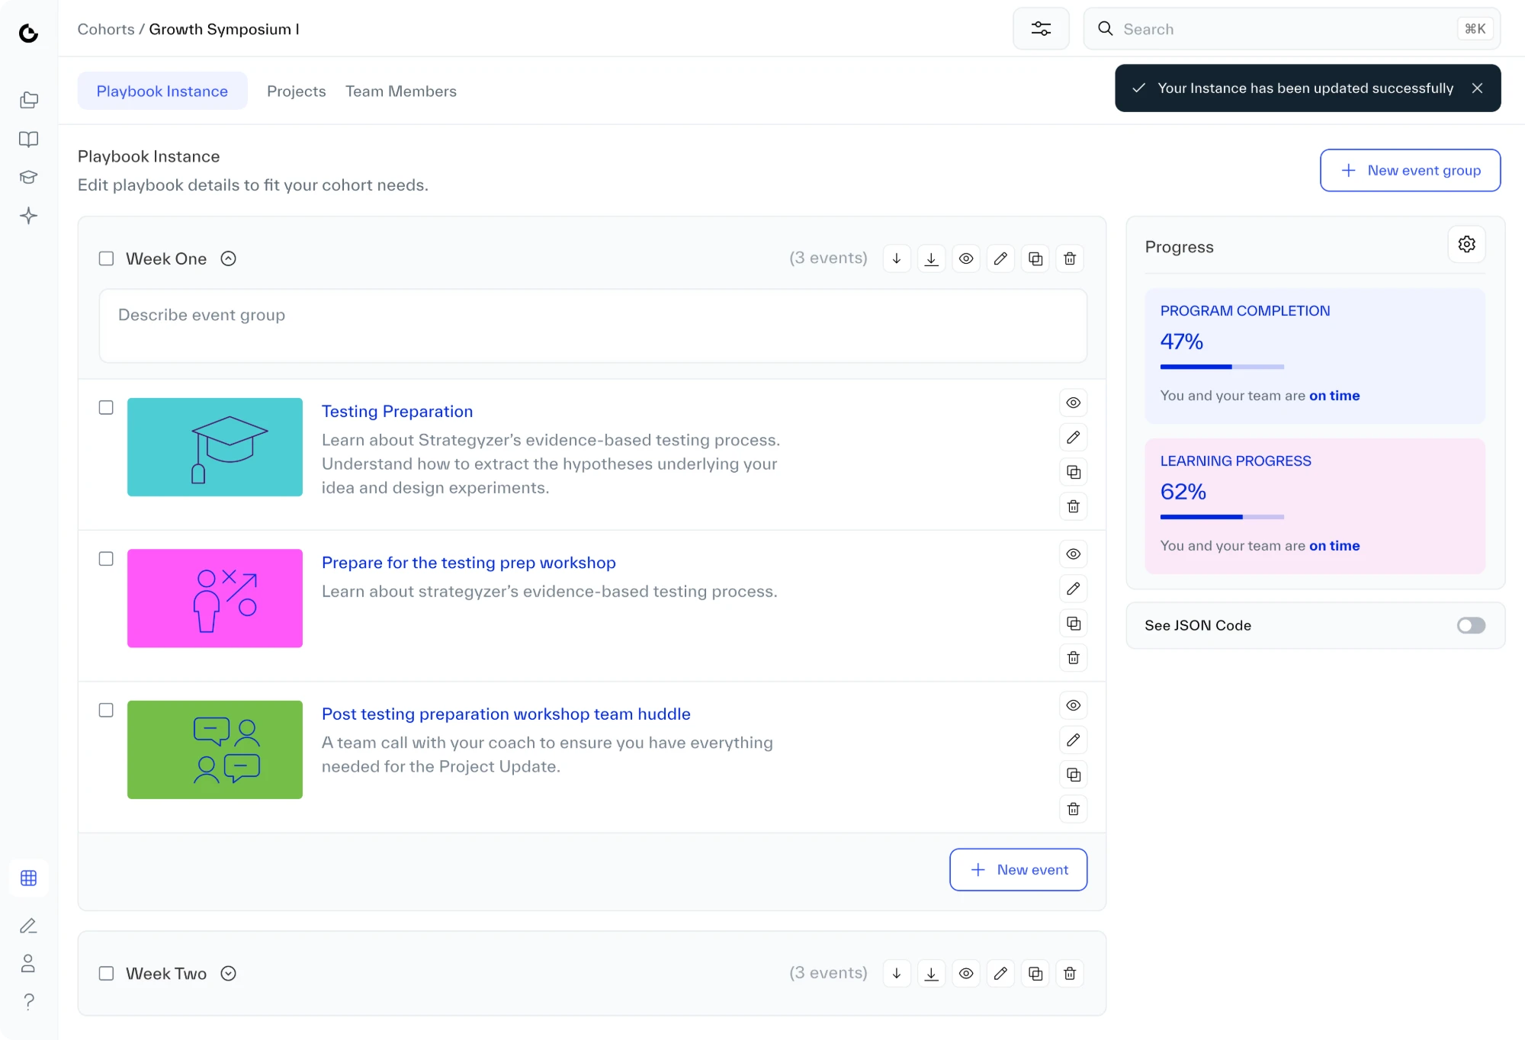Switch to the Team Members tab
The height and width of the screenshot is (1040, 1525).
[x=401, y=91]
